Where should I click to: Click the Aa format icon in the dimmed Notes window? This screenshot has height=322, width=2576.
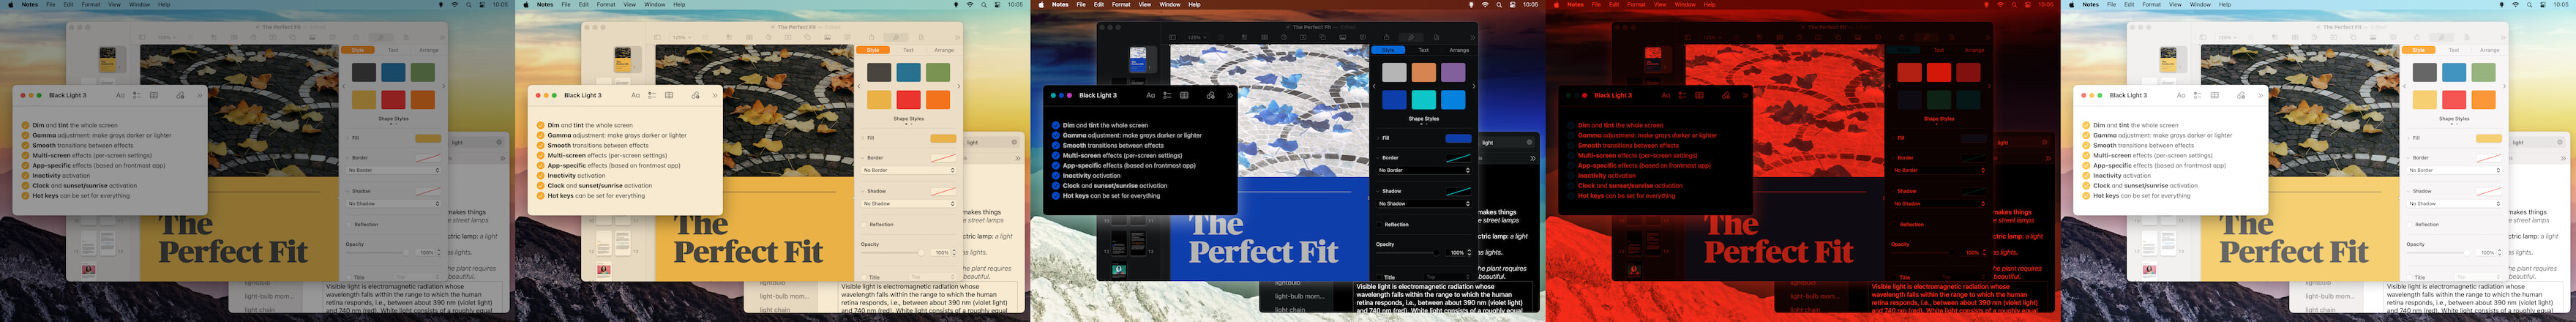120,95
